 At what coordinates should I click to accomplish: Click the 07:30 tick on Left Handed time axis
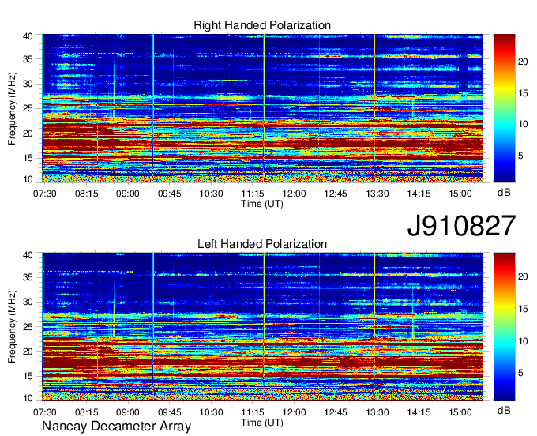point(44,412)
